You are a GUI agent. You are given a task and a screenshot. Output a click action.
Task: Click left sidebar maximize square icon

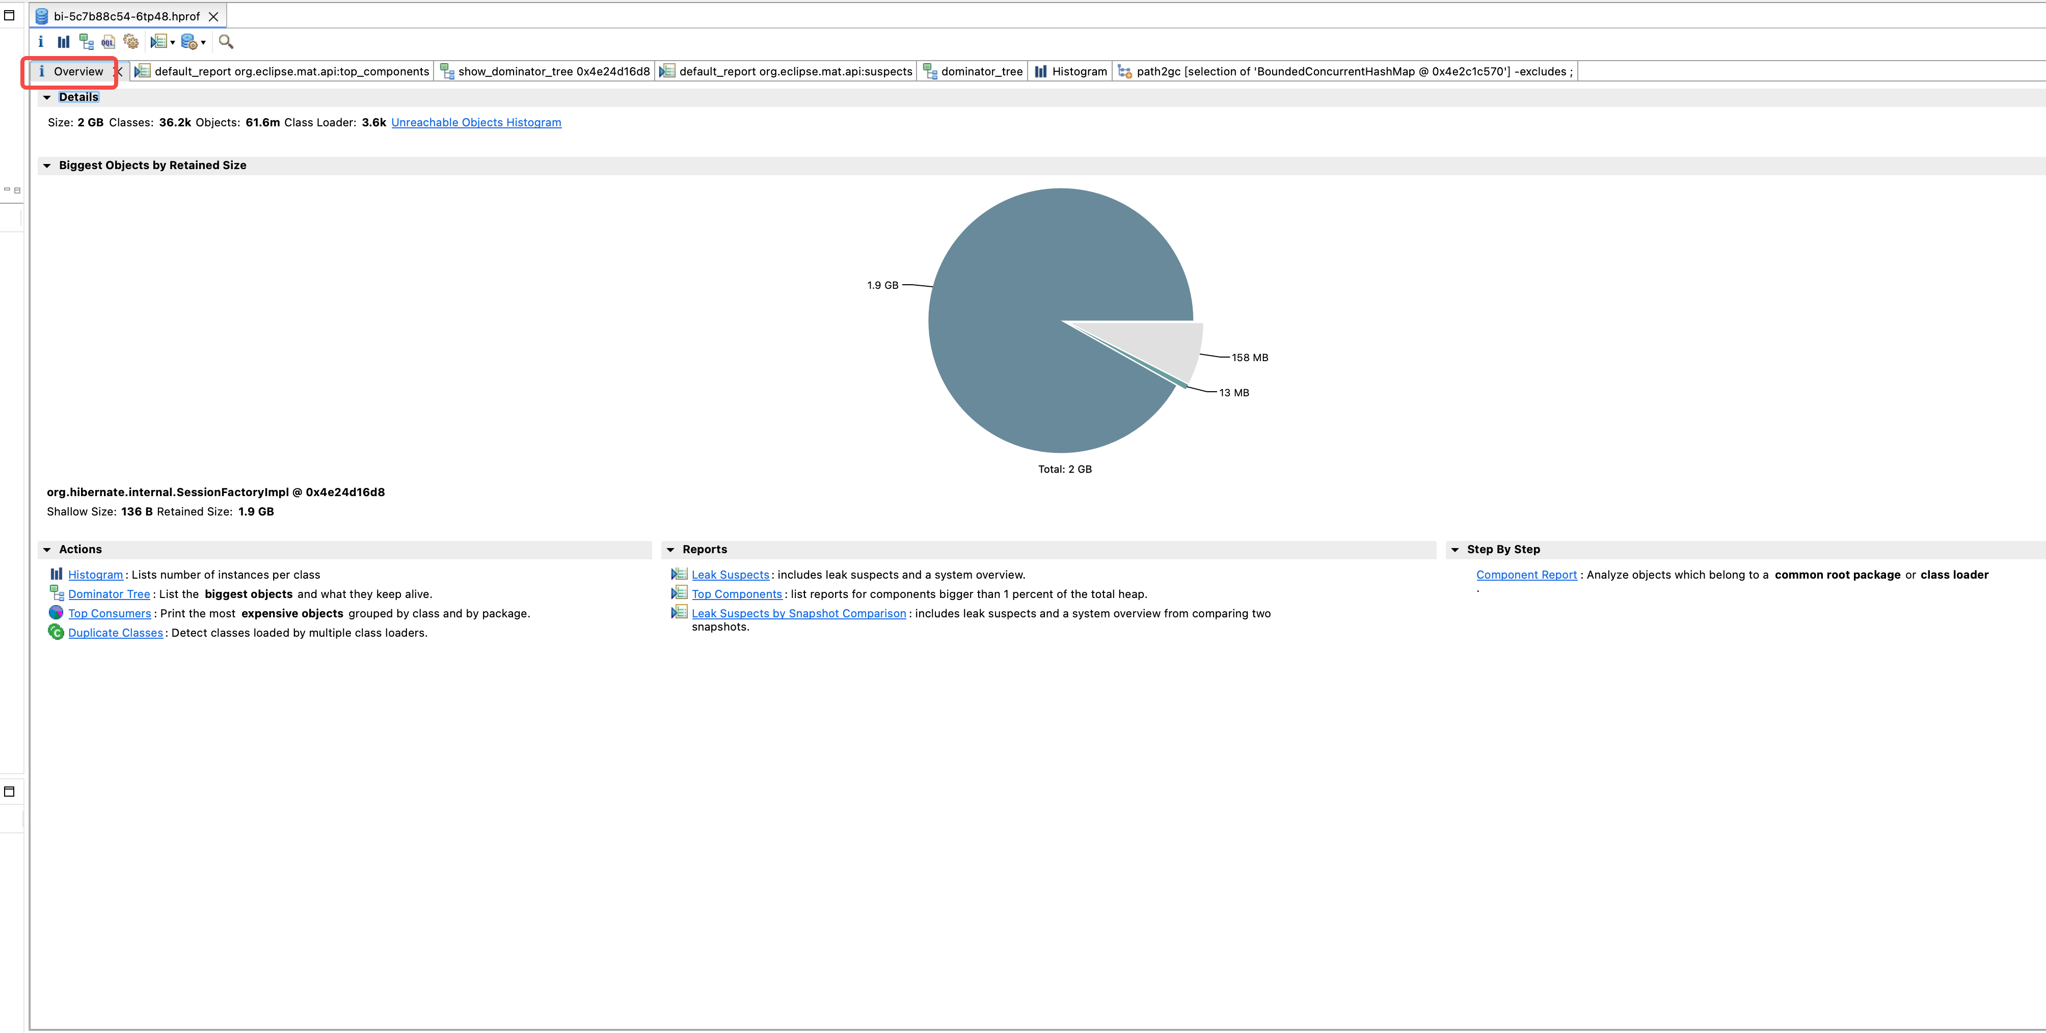point(17,191)
